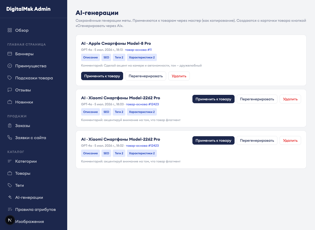Click Характеристики 2 badge on Apple card
Image resolution: width=315 pixels, height=230 pixels.
click(x=142, y=57)
